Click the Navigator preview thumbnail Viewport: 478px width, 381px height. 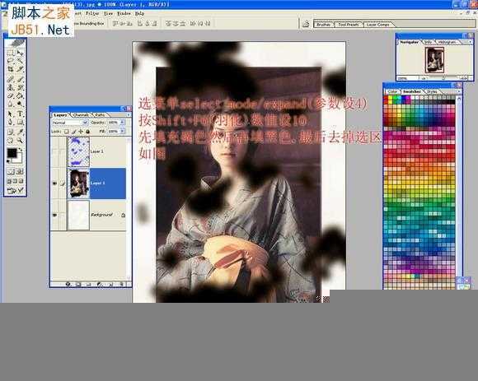coord(434,61)
